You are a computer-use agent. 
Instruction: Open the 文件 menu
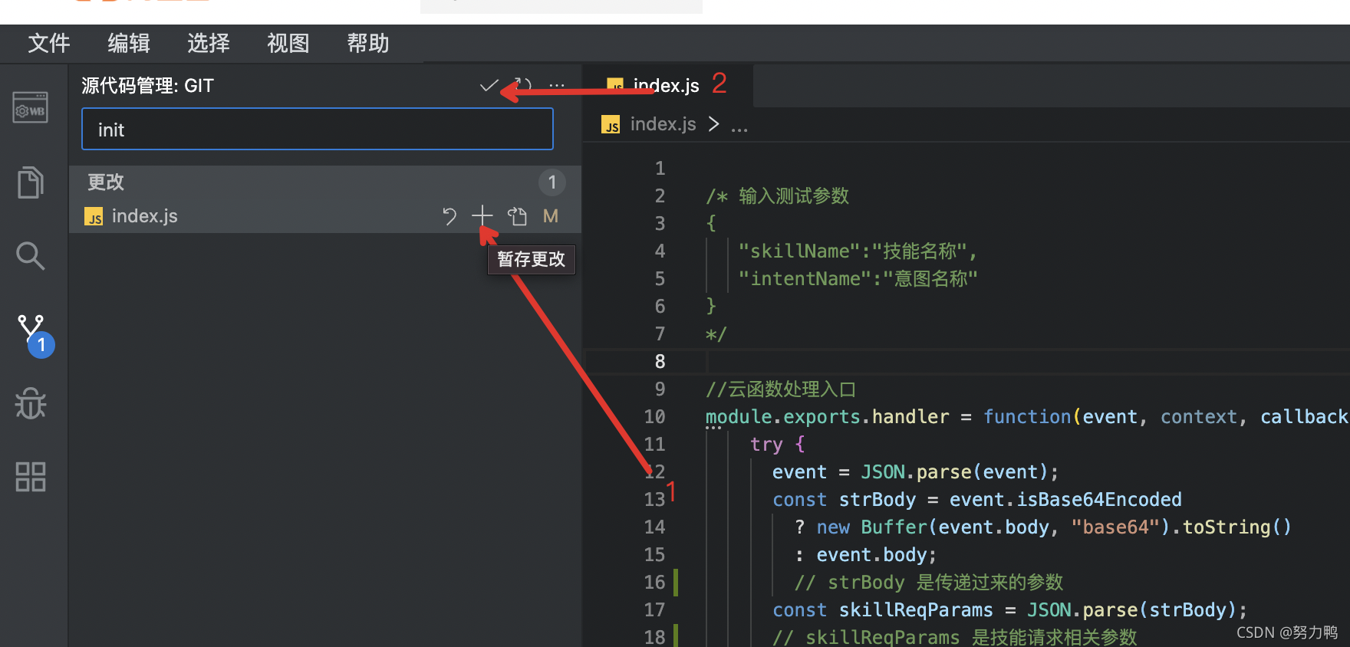pyautogui.click(x=49, y=43)
